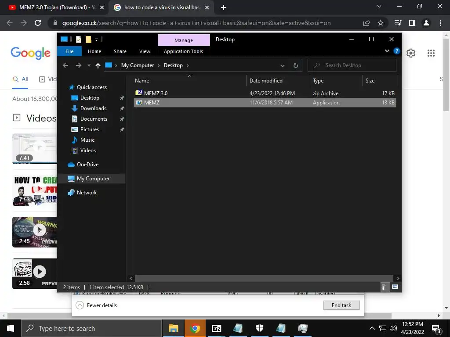
Task: Click End task in Task Manager
Action: coord(341,305)
